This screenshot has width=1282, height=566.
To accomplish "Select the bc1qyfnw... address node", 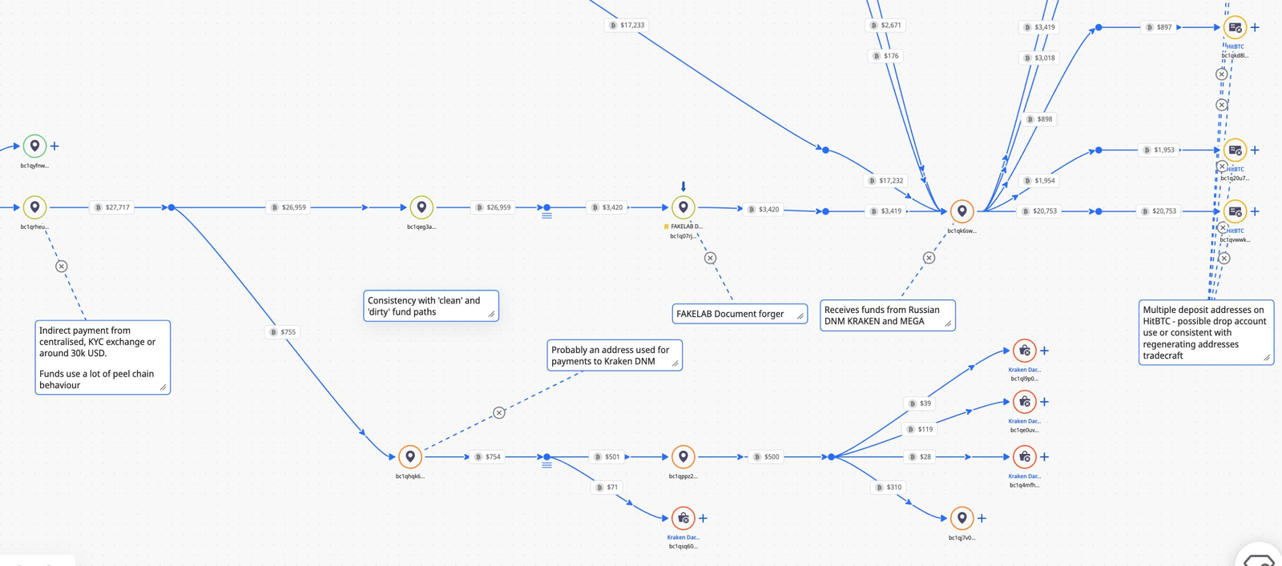I will pyautogui.click(x=34, y=146).
